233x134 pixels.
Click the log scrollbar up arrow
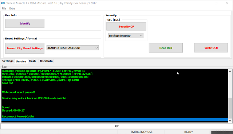point(230,71)
